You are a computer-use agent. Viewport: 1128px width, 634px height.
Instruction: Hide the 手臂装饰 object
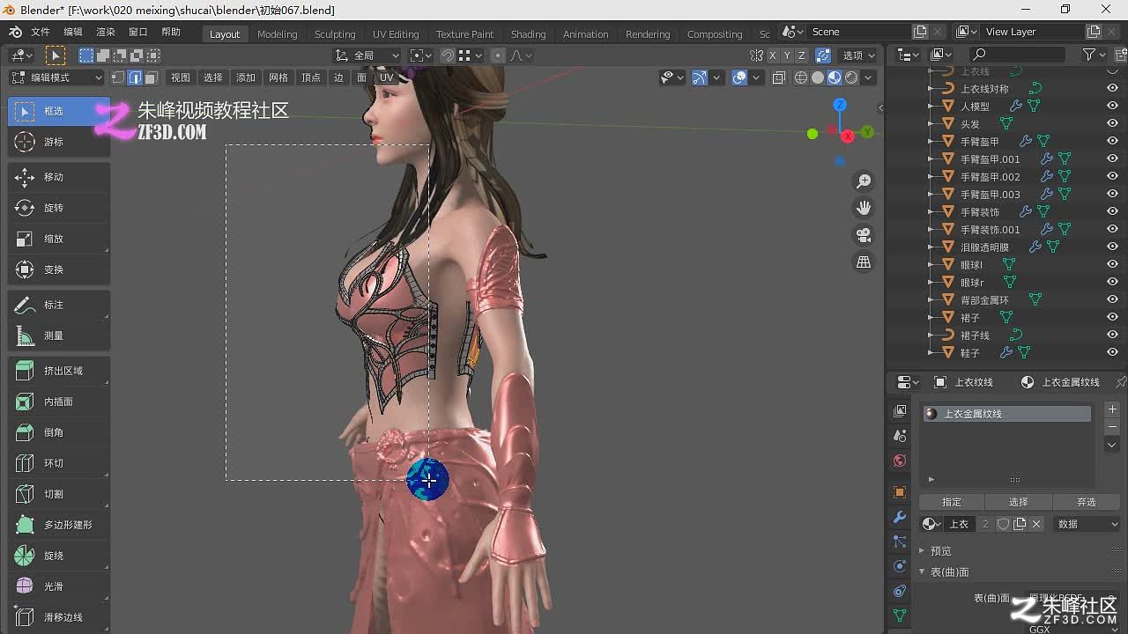(1112, 211)
